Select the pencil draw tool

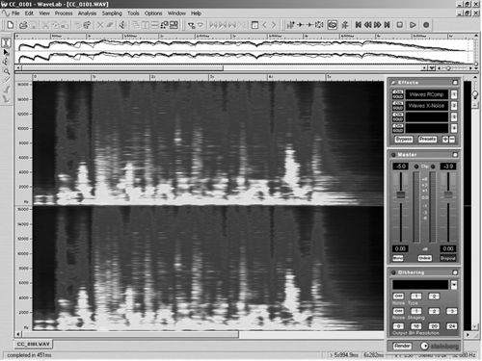point(6,80)
